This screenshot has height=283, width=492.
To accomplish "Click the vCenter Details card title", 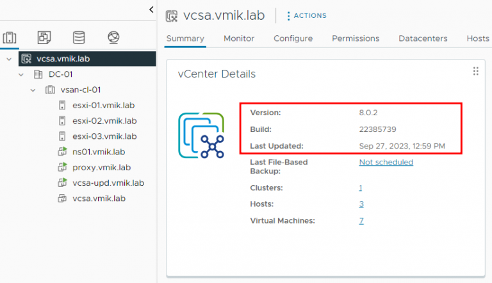I will (217, 74).
